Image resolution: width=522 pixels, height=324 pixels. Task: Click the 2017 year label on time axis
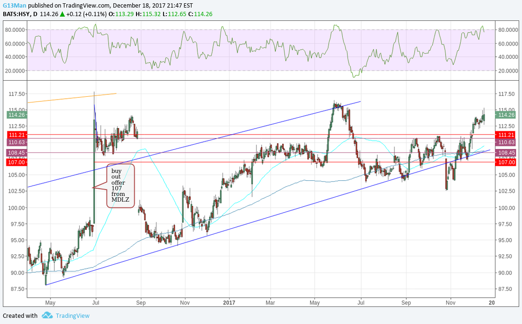(x=229, y=303)
